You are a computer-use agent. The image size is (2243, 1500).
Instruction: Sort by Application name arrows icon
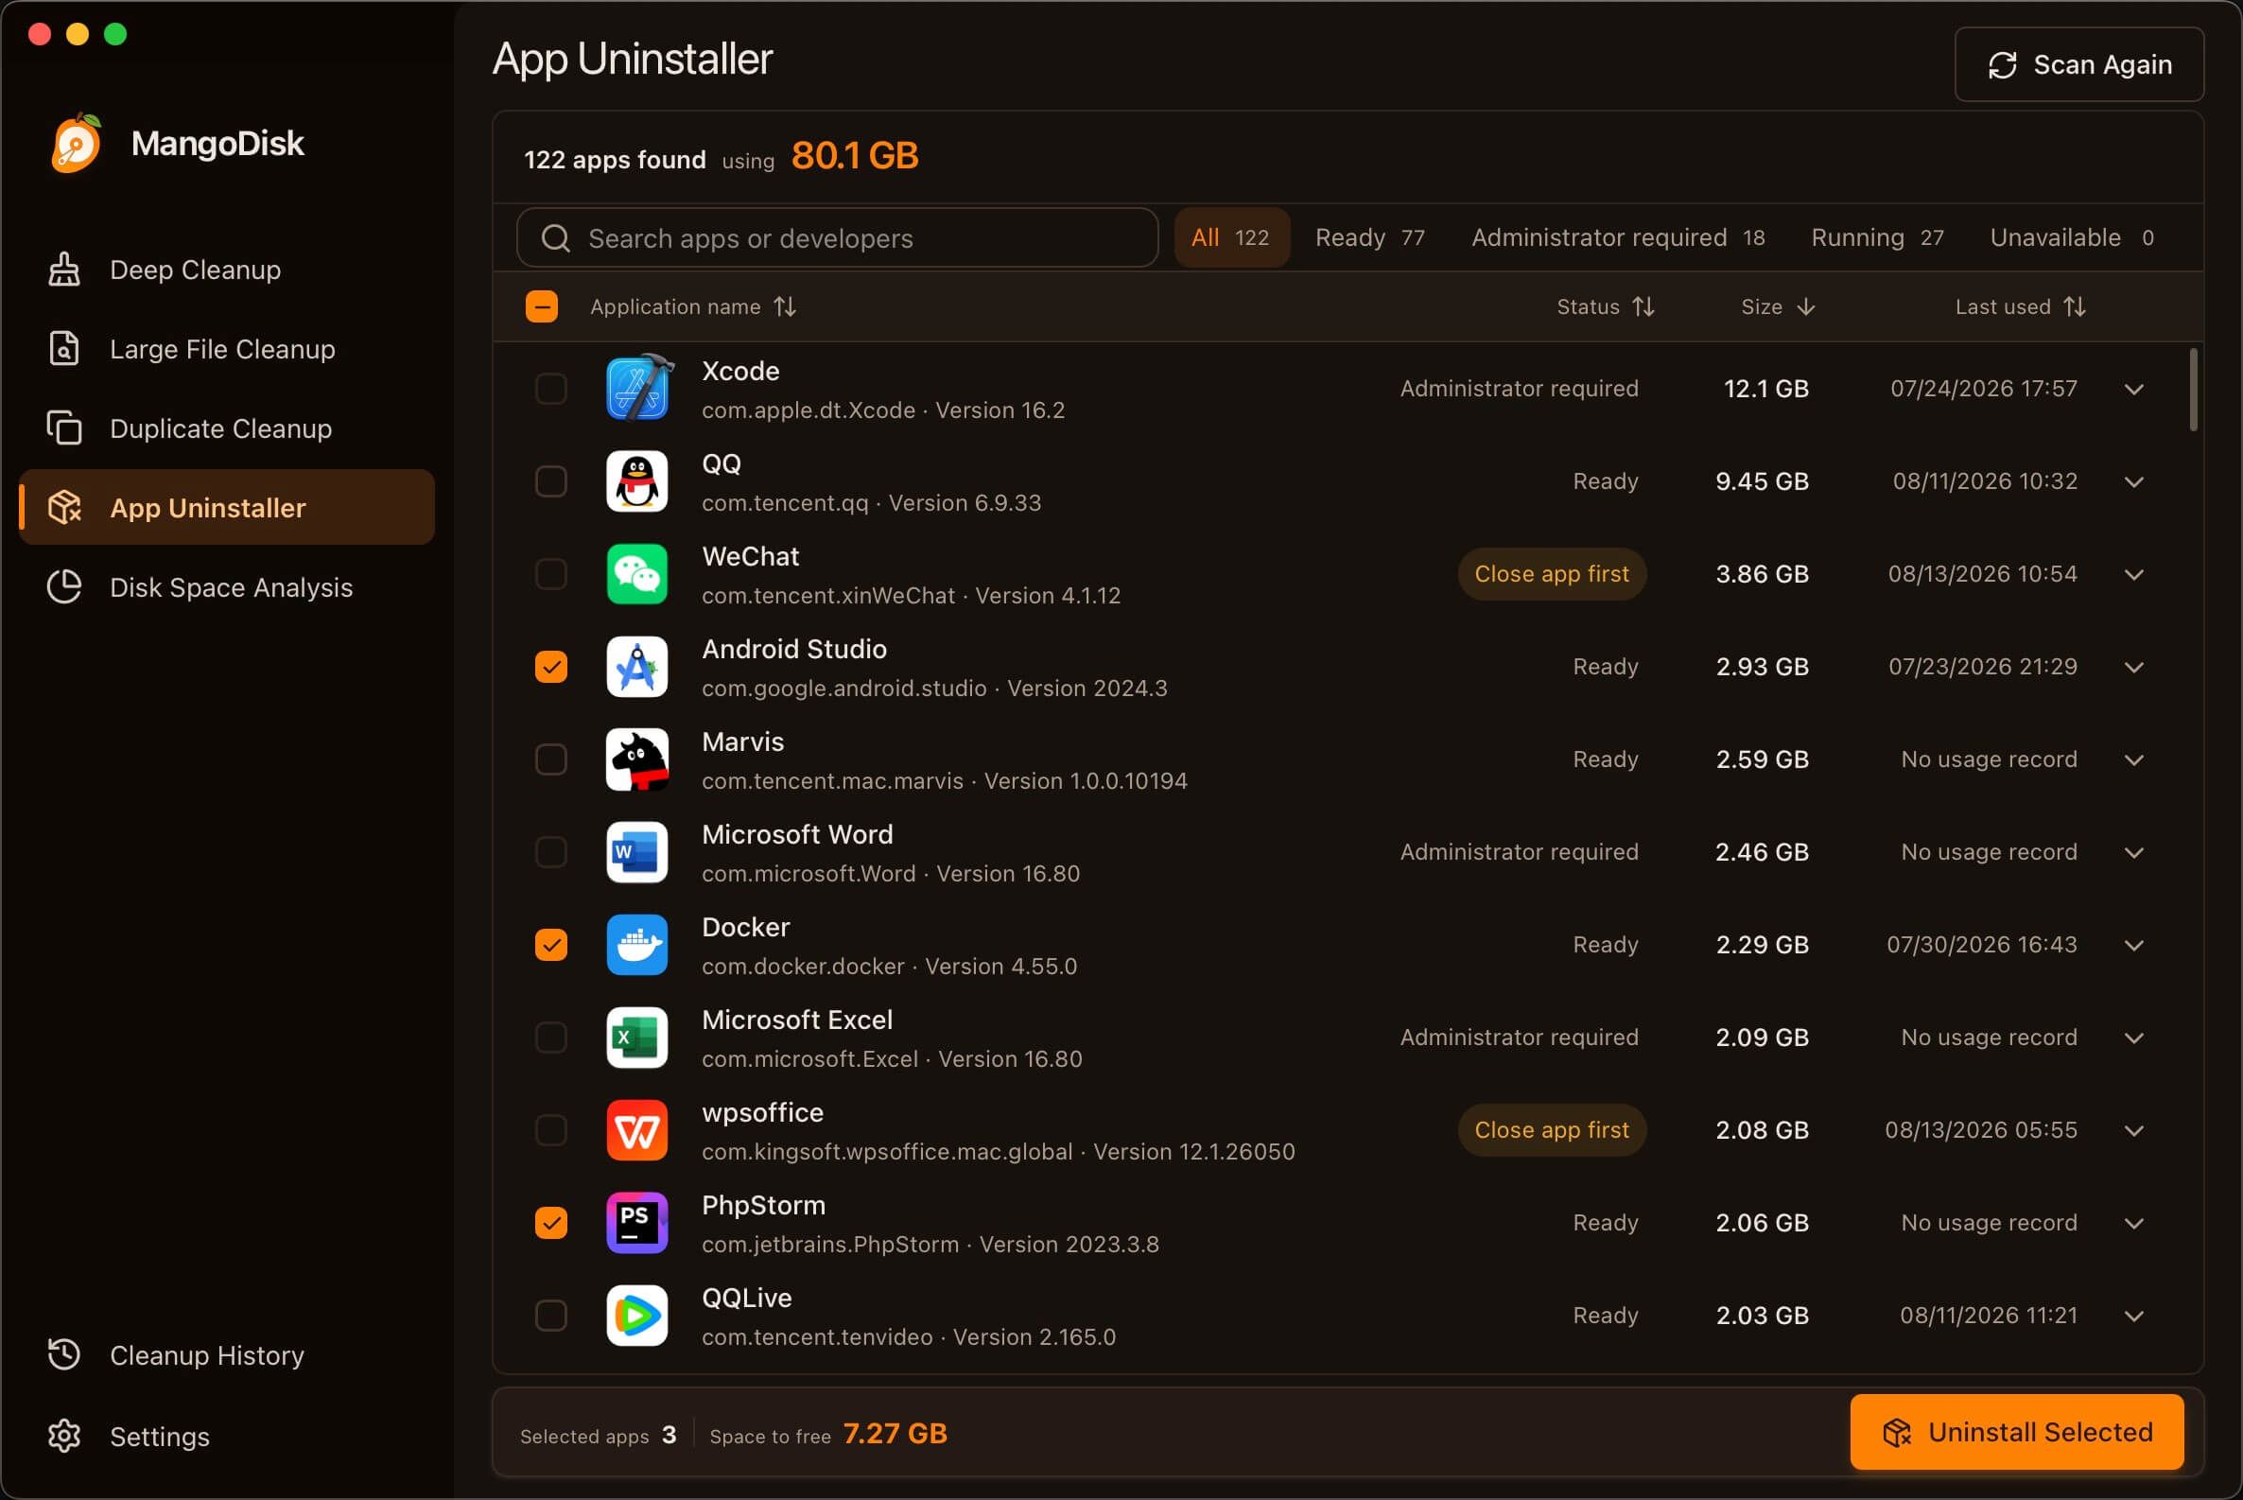(x=785, y=307)
